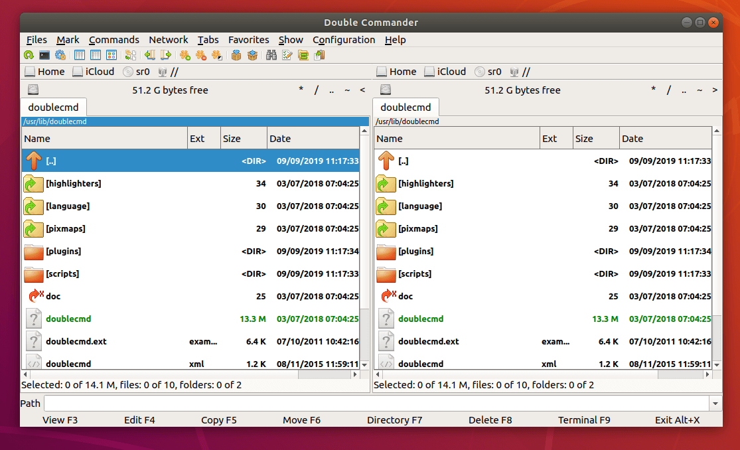740x450 pixels.
Task: Click the unselect group (minus) icon
Action: pyautogui.click(x=200, y=56)
